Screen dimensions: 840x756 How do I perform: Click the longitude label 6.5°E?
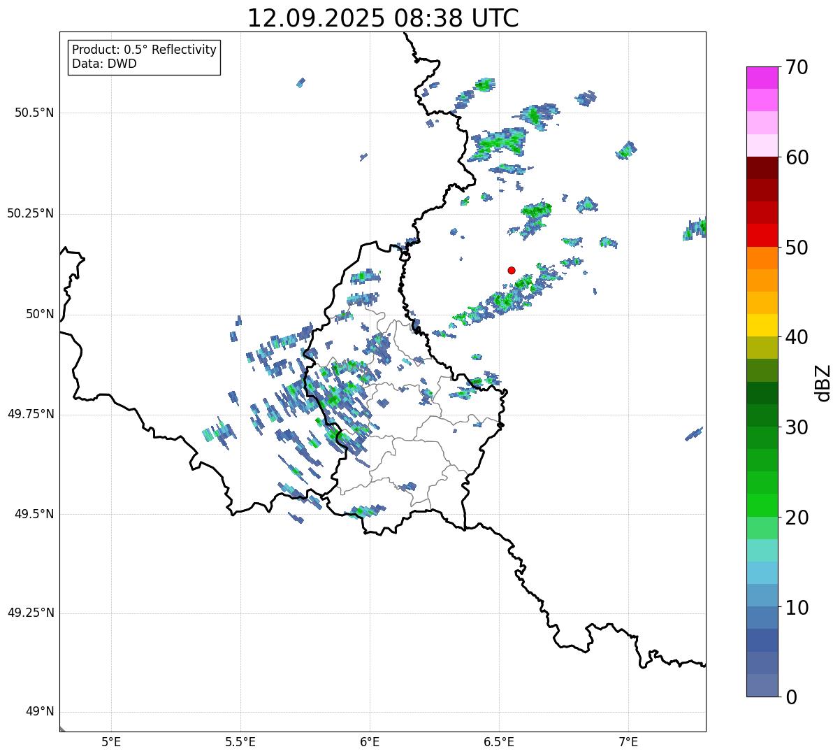(x=499, y=742)
